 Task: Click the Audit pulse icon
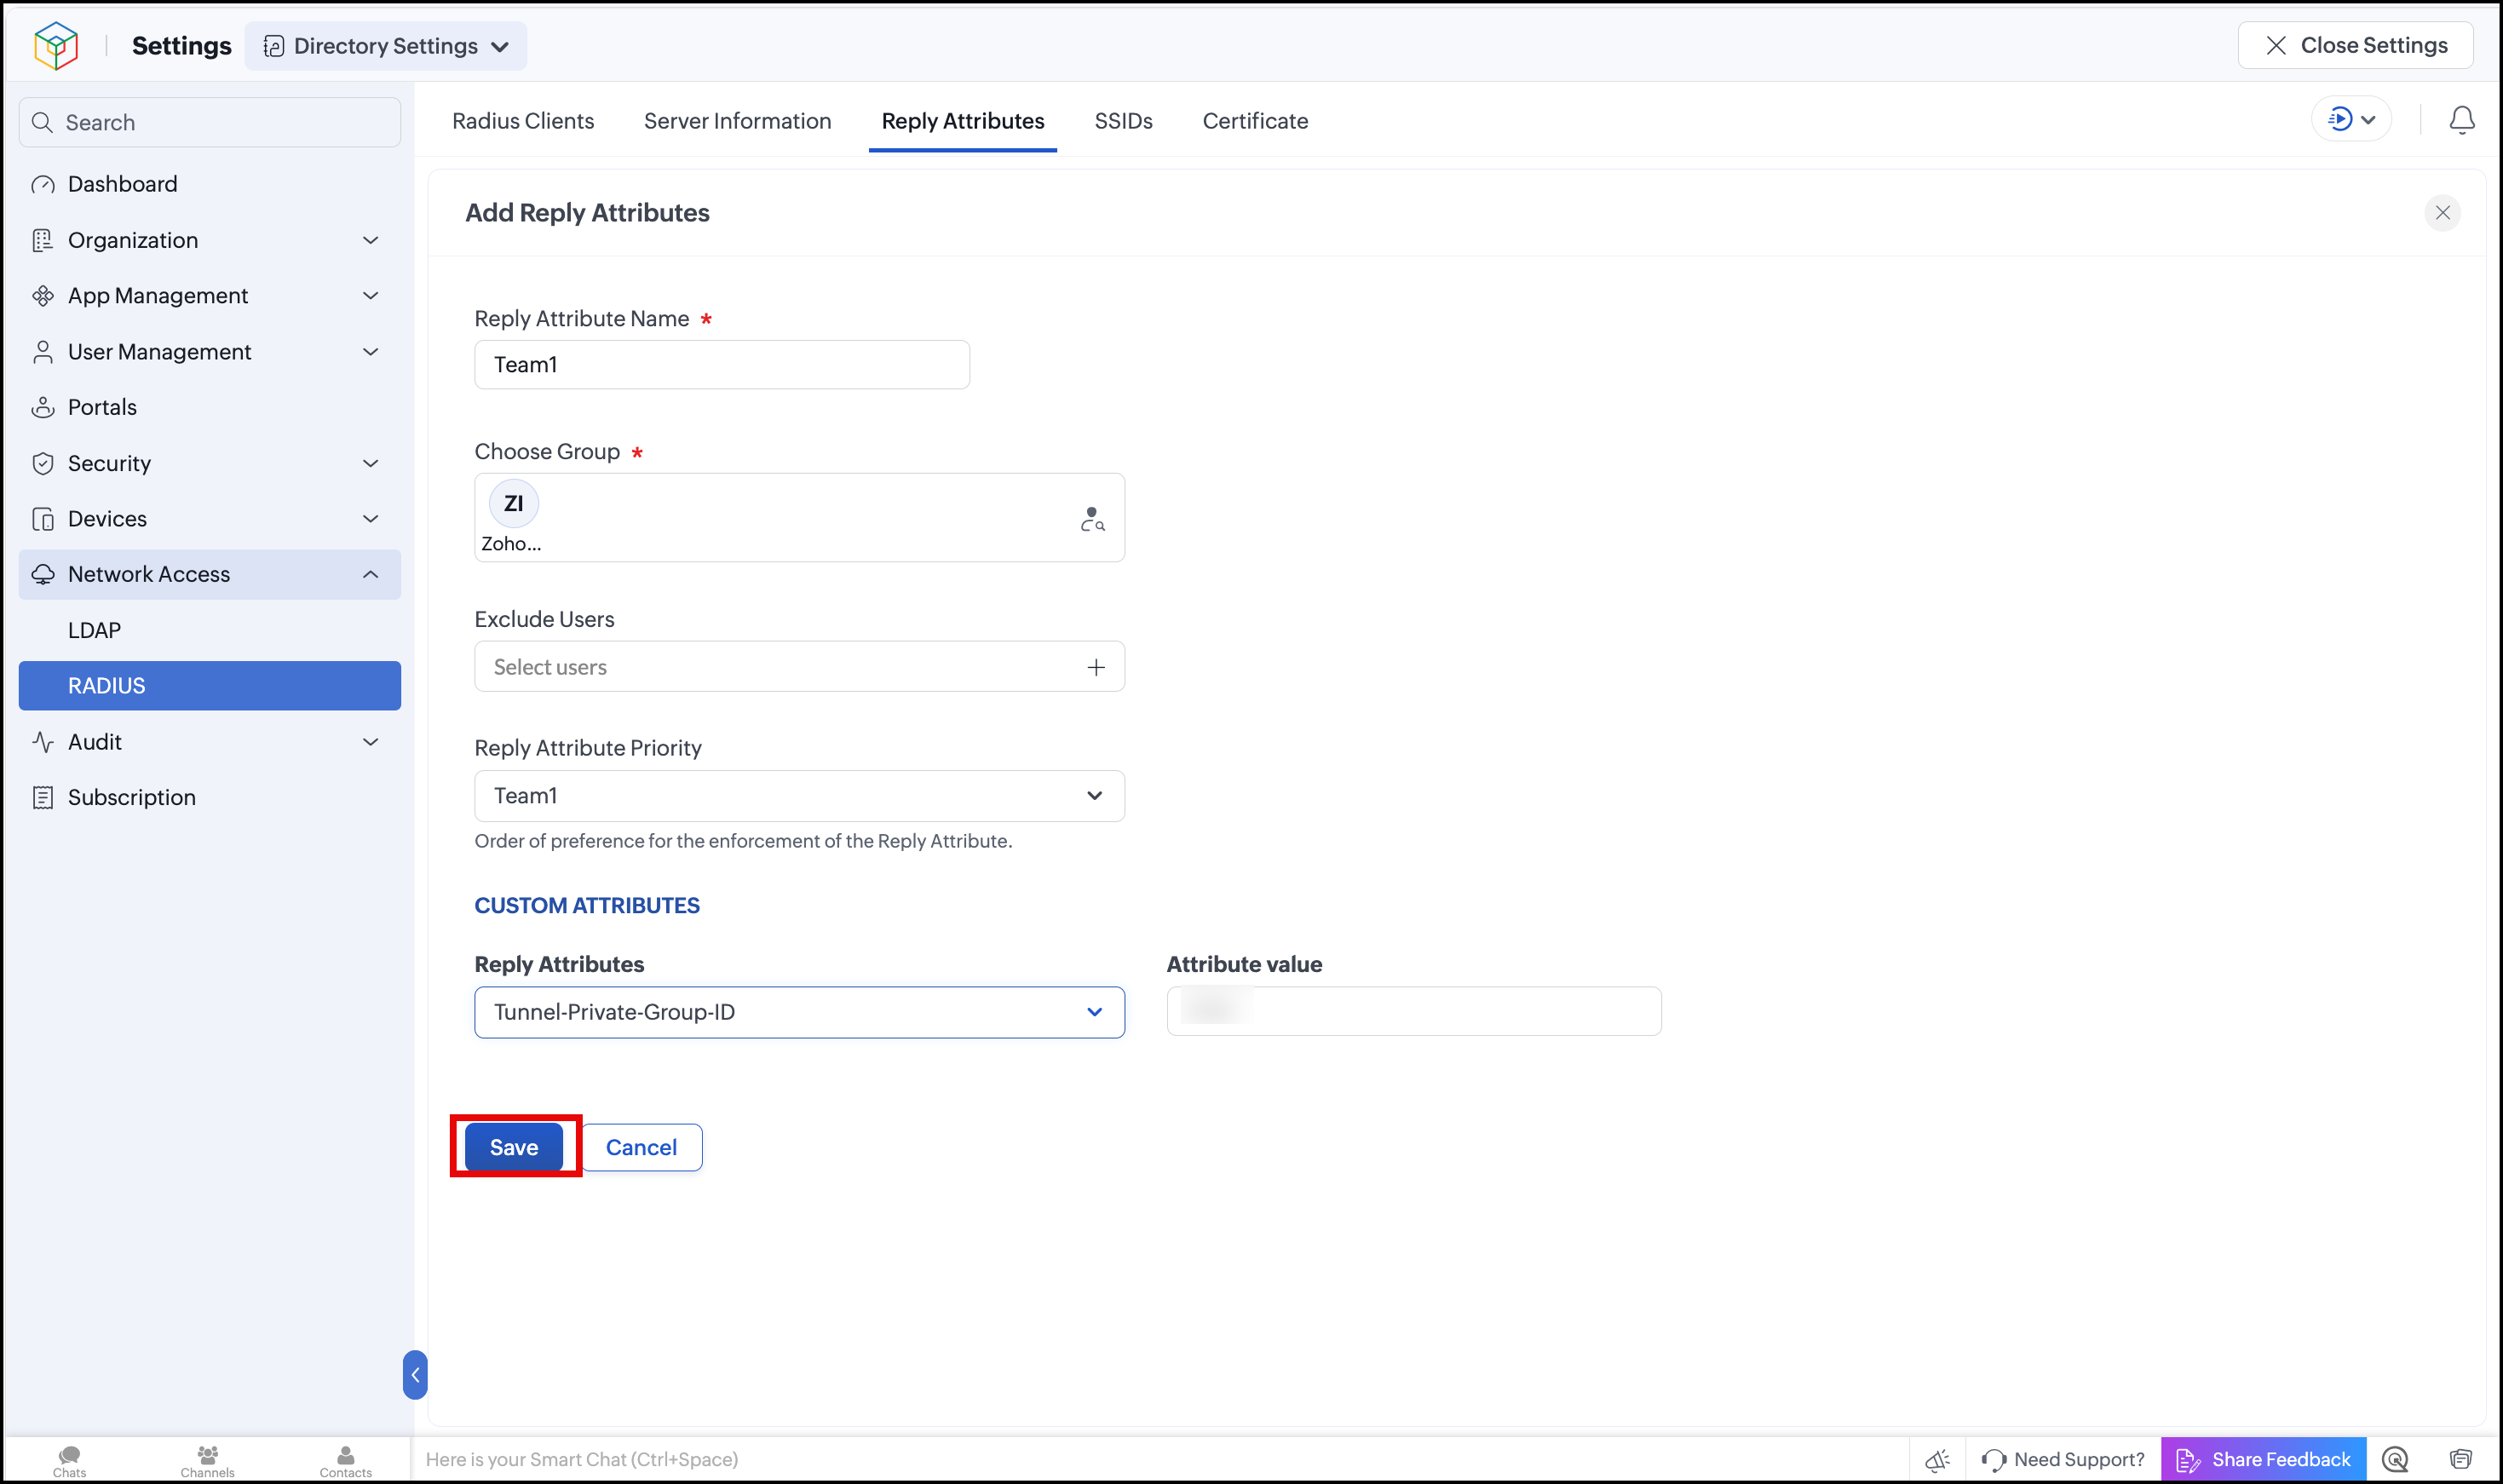(43, 742)
